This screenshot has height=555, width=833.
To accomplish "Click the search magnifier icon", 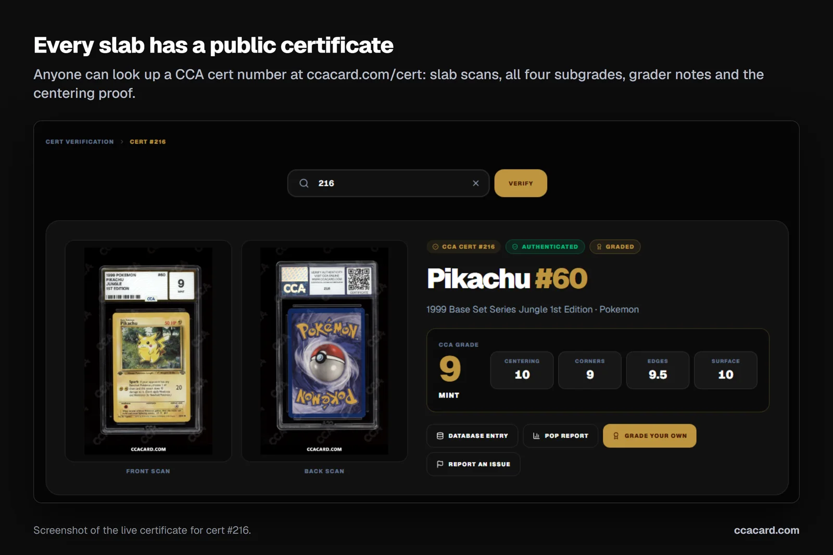I will tap(304, 183).
